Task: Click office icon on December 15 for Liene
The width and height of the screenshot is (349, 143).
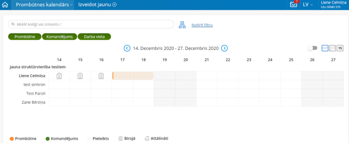Action: click(80, 76)
